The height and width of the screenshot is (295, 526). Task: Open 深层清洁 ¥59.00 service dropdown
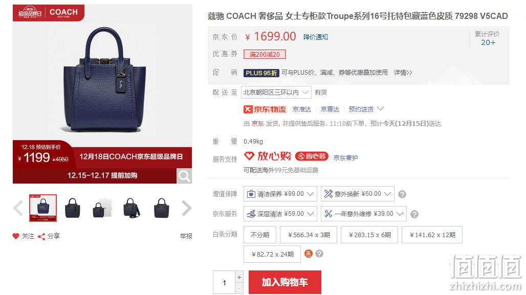pyautogui.click(x=280, y=214)
